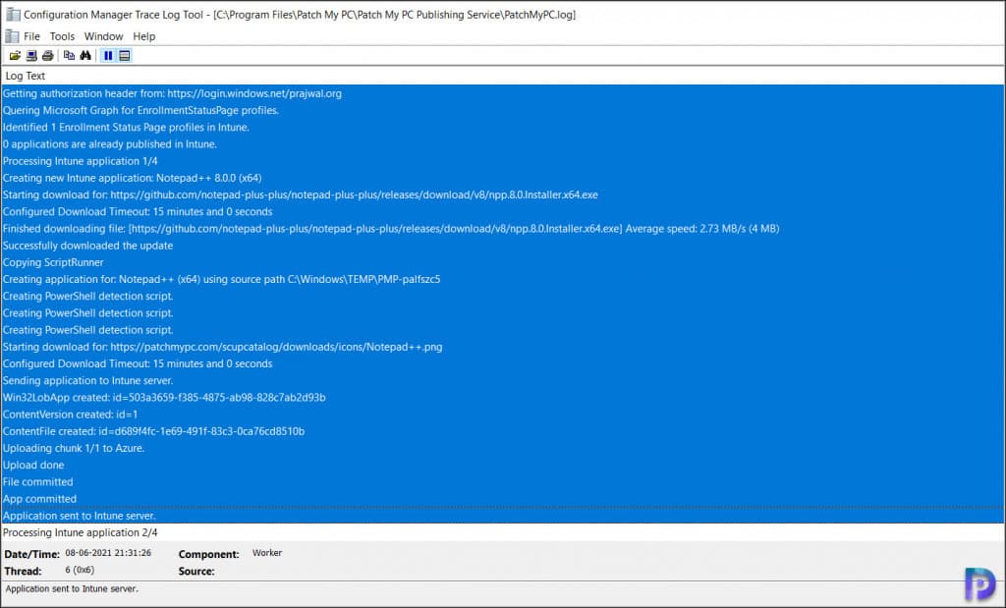The height and width of the screenshot is (608, 1006).
Task: Click the Open log file toolbar icon
Action: 15,56
